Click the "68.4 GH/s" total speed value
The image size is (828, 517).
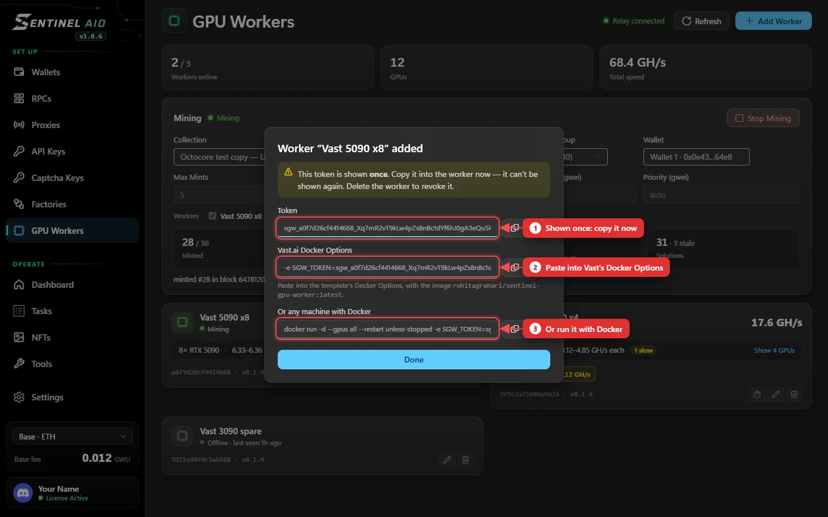pos(638,62)
